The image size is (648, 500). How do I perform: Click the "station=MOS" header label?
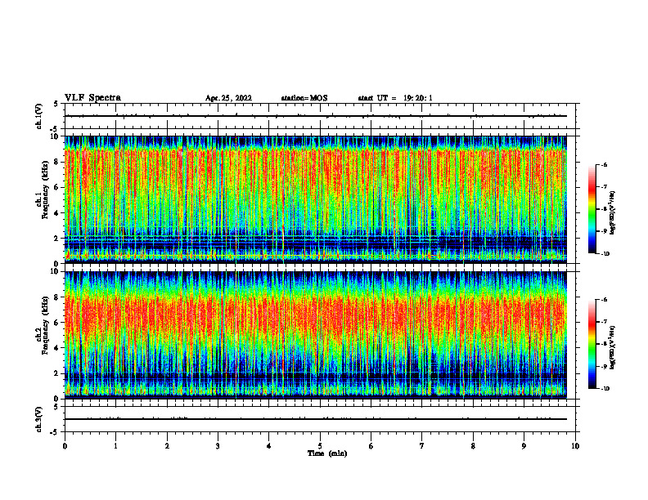[x=304, y=98]
